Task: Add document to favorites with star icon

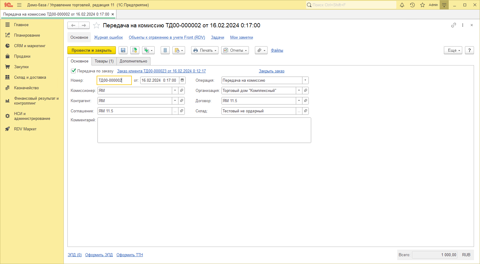Action: coord(96,26)
